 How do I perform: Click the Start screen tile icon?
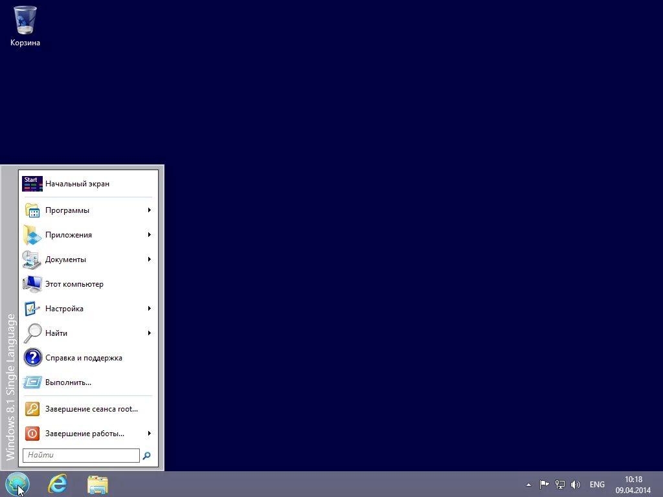32,184
